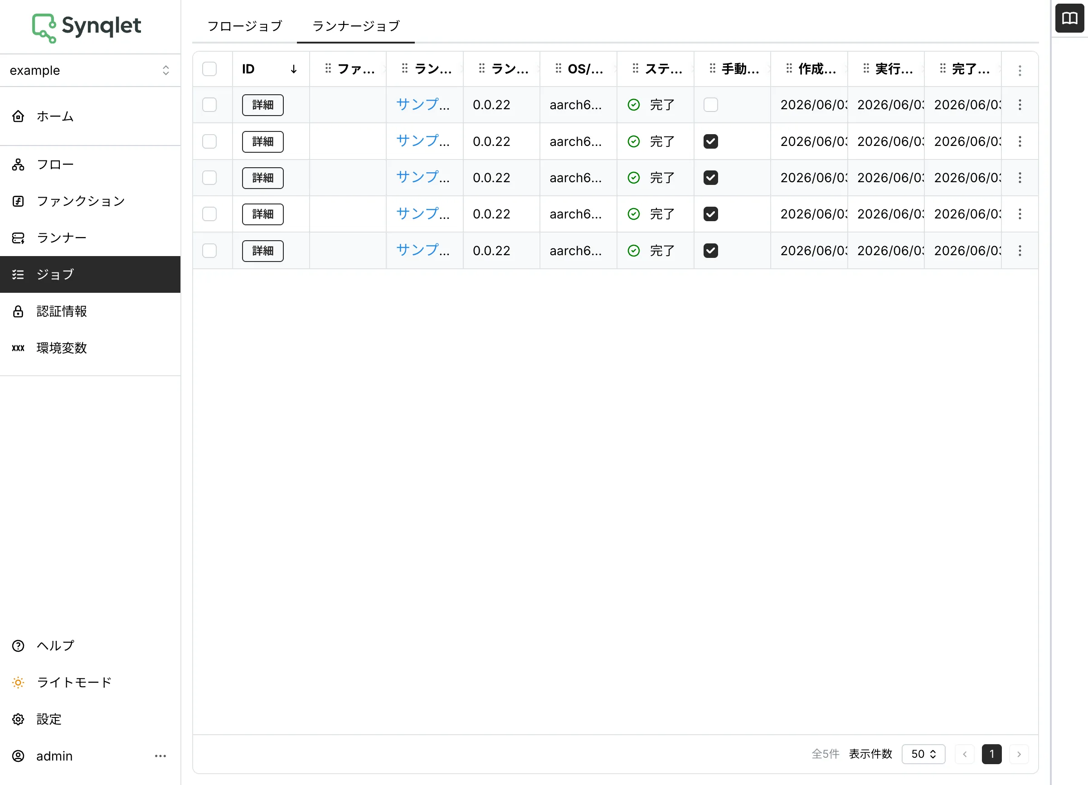Select third row checkbox

point(209,178)
